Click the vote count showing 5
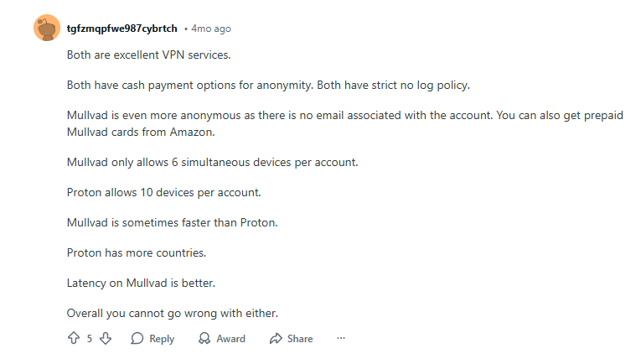The height and width of the screenshot is (359, 641). tap(90, 339)
